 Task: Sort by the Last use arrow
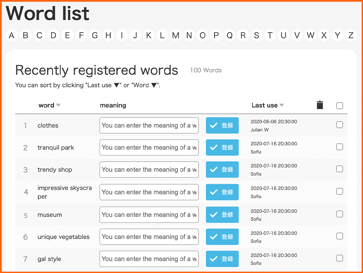coord(282,105)
